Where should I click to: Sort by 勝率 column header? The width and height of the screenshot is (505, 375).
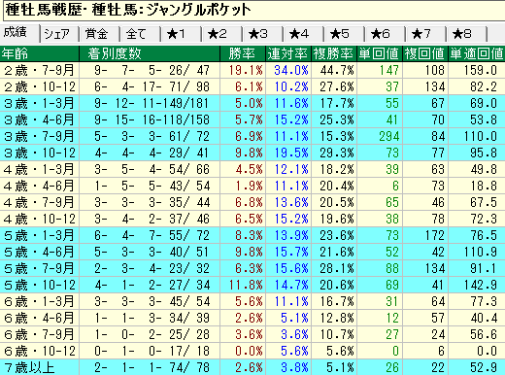click(243, 53)
